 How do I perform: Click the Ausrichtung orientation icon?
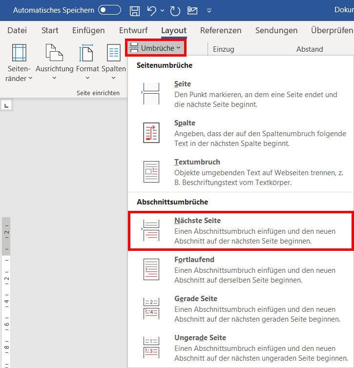pyautogui.click(x=54, y=53)
